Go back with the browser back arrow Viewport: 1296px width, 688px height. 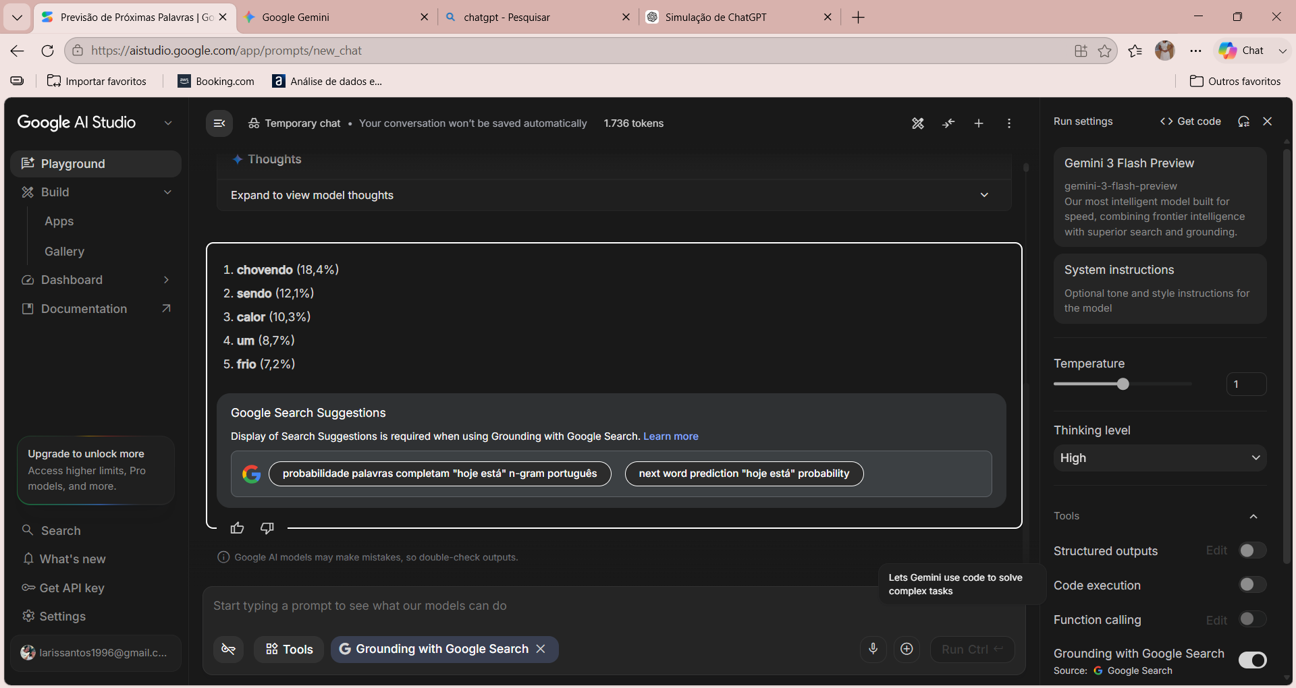pos(18,51)
